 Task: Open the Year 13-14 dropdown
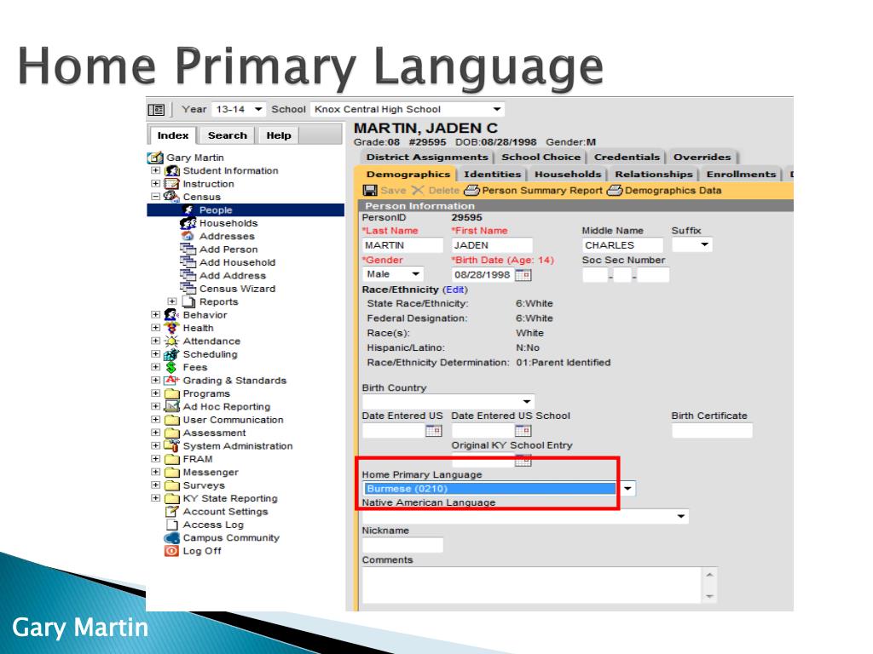[239, 109]
